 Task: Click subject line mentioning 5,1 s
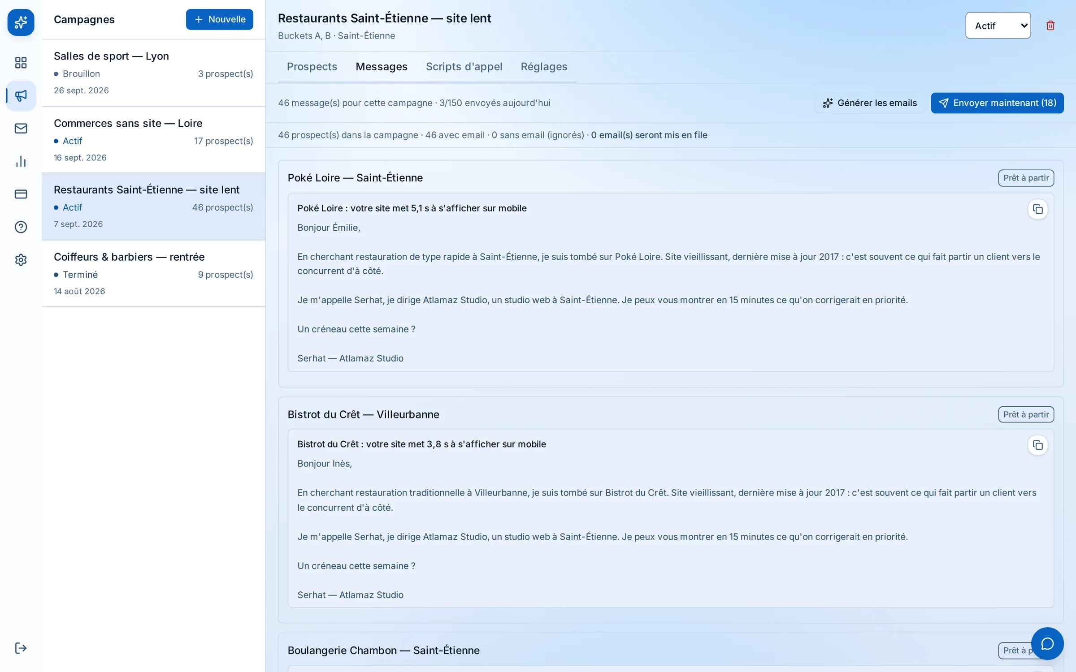pyautogui.click(x=412, y=208)
